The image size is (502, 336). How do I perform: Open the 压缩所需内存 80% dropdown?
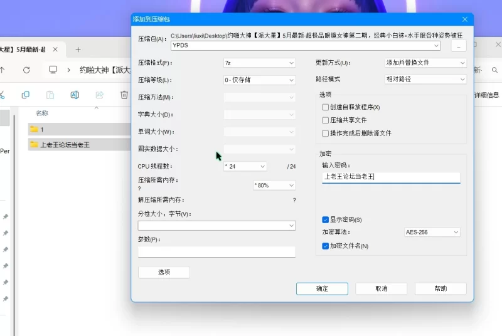click(274, 185)
